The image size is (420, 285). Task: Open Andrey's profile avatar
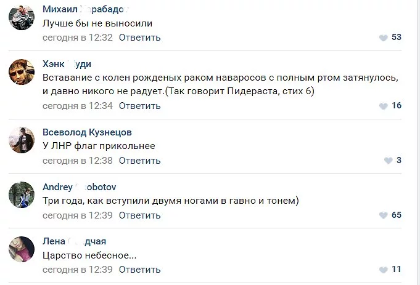point(22,195)
